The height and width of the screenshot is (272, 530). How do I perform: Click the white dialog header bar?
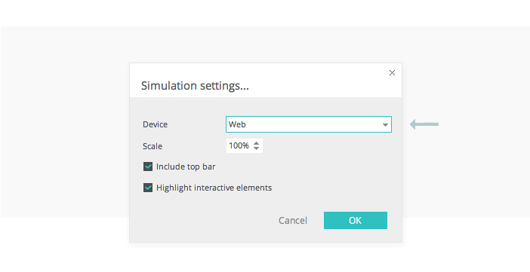click(x=266, y=81)
